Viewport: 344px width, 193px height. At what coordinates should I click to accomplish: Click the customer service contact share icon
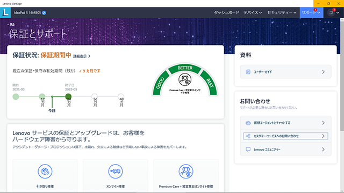pyautogui.click(x=248, y=136)
